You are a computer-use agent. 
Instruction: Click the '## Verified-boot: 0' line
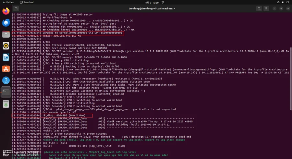(x=42, y=18)
